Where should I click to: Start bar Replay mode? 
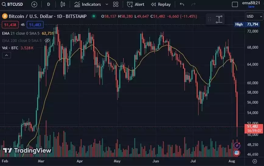coord(161,4)
